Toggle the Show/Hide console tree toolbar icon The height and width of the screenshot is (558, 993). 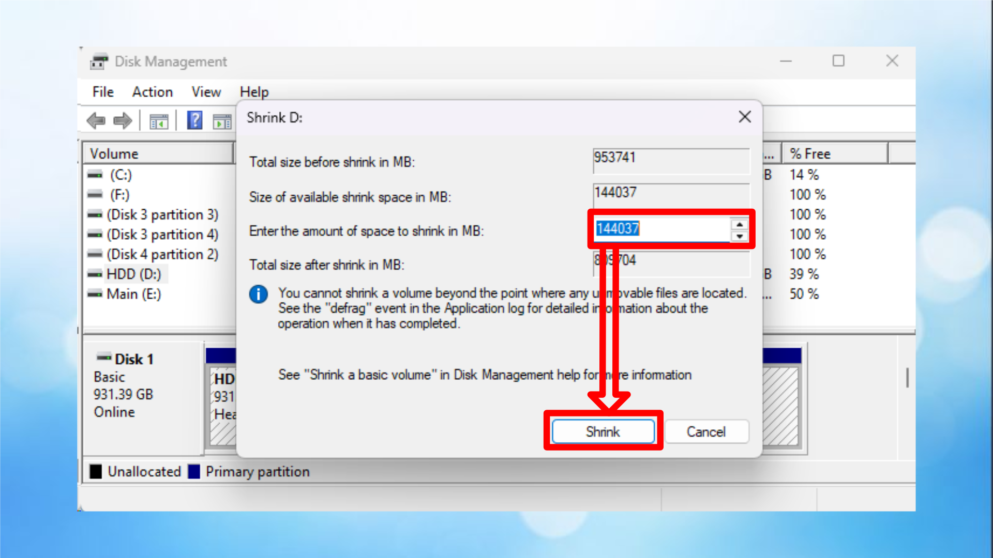point(160,120)
